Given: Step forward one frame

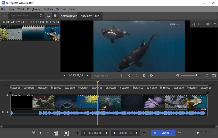Looking at the screenshot, I should [x=151, y=76].
